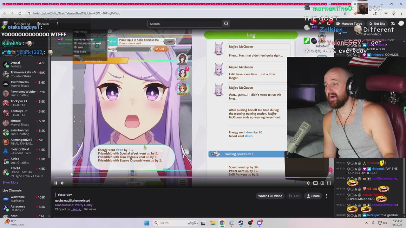
Task: Open clipper Janida_ profile link
Action: pyautogui.click(x=76, y=209)
